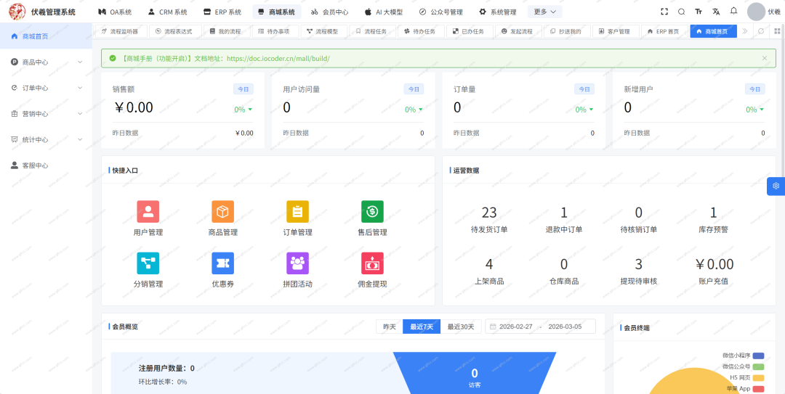This screenshot has width=785, height=394.
Task: Switch to OA系统 in top menu
Action: (x=115, y=12)
